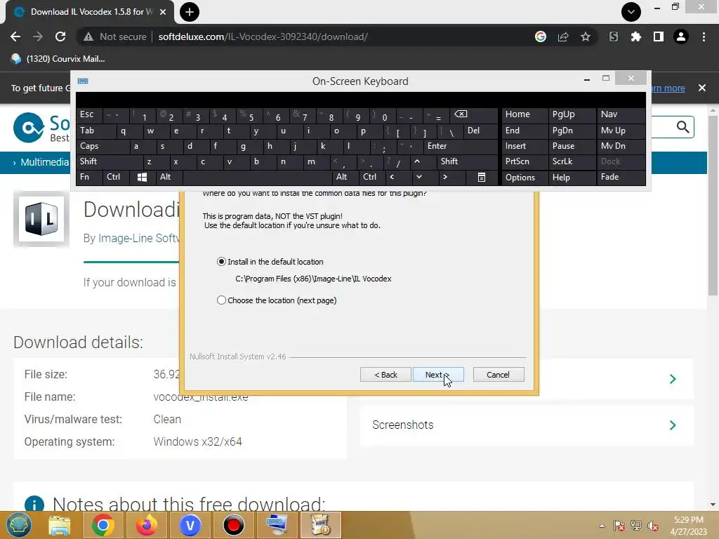
Task: Toggle ScrLk on On-Screen Keyboard
Action: tap(572, 161)
